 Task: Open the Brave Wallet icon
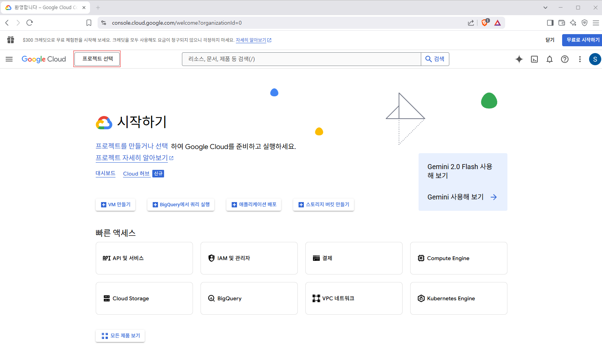562,23
